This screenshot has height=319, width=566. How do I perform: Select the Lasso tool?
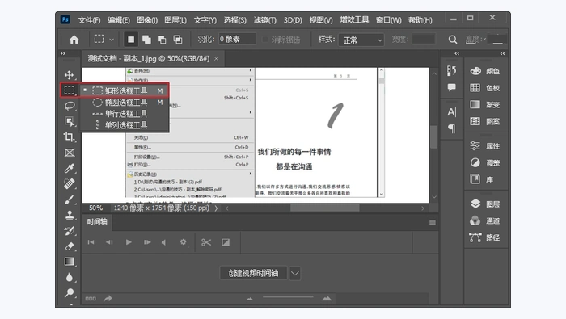[70, 106]
